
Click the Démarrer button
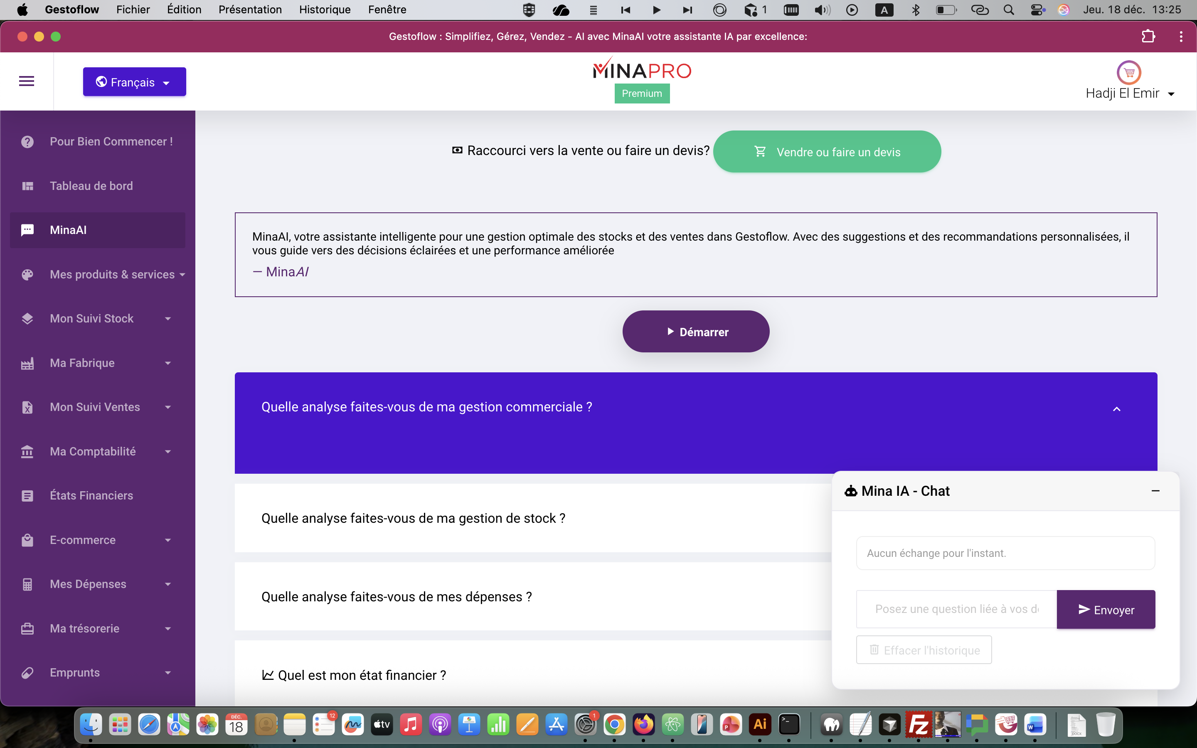[695, 332]
